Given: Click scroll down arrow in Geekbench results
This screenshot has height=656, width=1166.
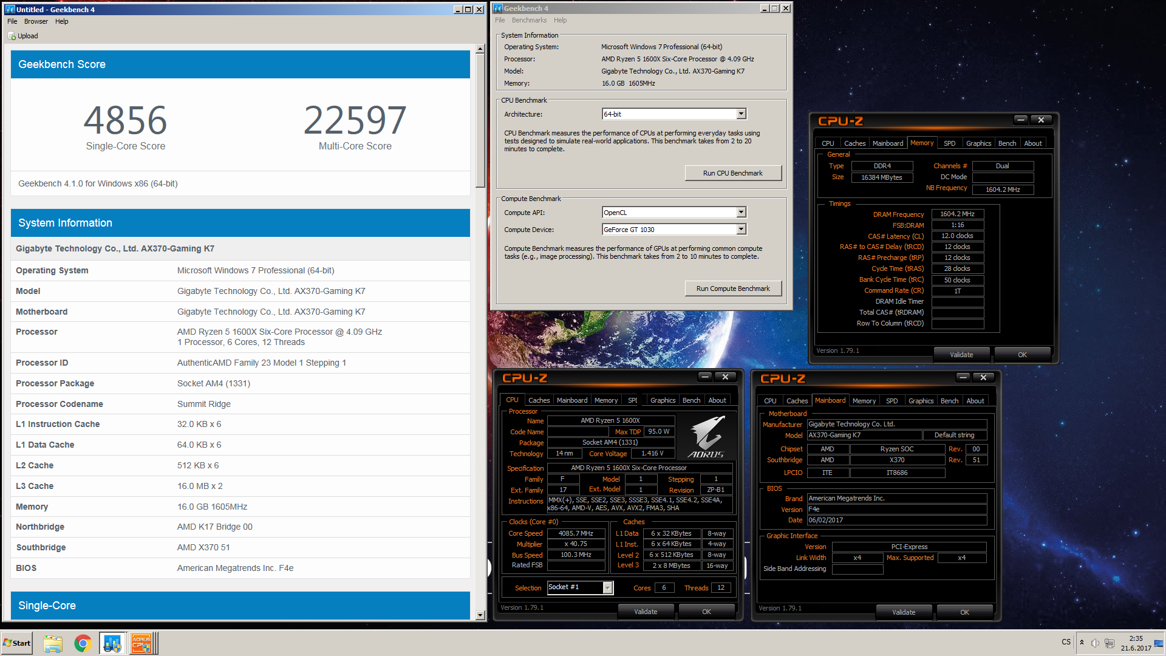Looking at the screenshot, I should tap(480, 615).
